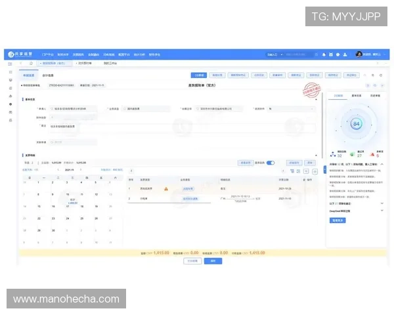Click the blue panel collapse handle
Screen dimensions: 394x315
coord(324,169)
